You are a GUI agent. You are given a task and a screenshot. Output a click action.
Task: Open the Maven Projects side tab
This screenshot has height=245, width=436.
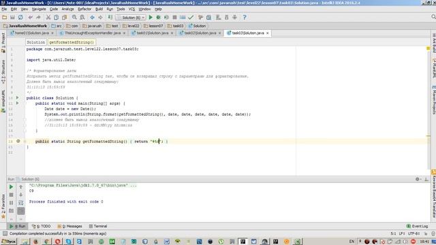433,100
